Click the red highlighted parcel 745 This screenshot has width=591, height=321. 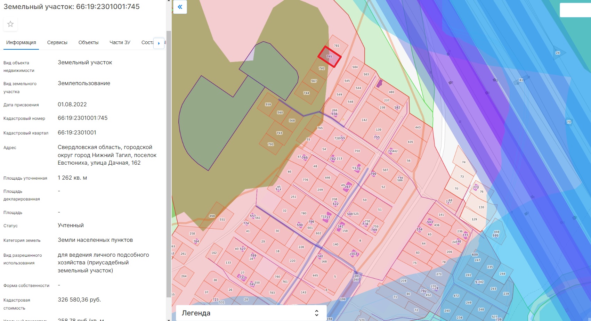click(329, 57)
